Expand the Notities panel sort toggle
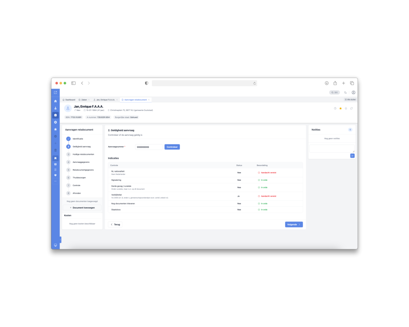This screenshot has width=409, height=327. click(x=350, y=130)
